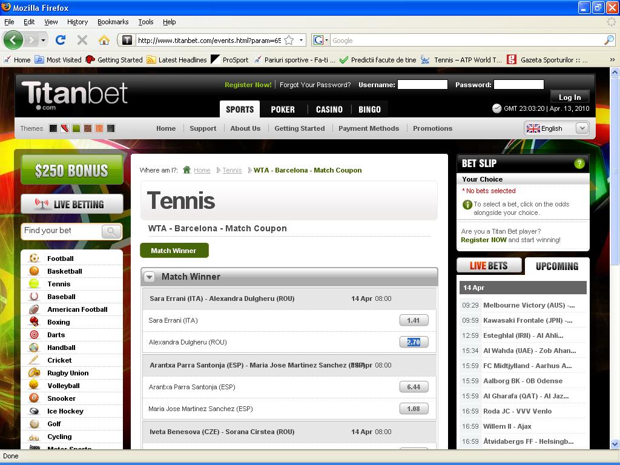
Task: Select the Rugby Union icon
Action: coord(35,372)
